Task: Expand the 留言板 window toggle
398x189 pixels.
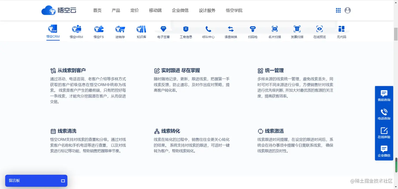Action: tap(63, 181)
